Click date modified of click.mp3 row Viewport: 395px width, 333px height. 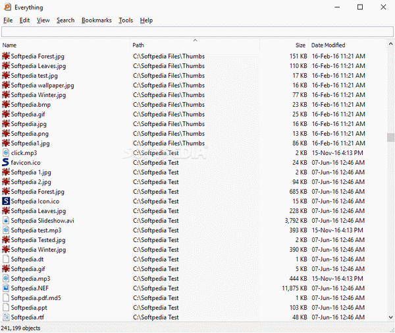(337, 153)
